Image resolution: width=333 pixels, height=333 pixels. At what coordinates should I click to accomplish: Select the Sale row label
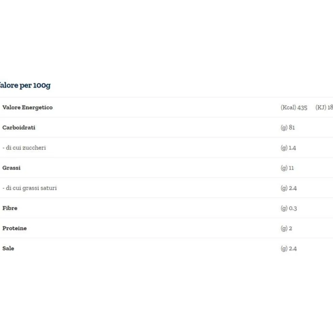(8, 248)
